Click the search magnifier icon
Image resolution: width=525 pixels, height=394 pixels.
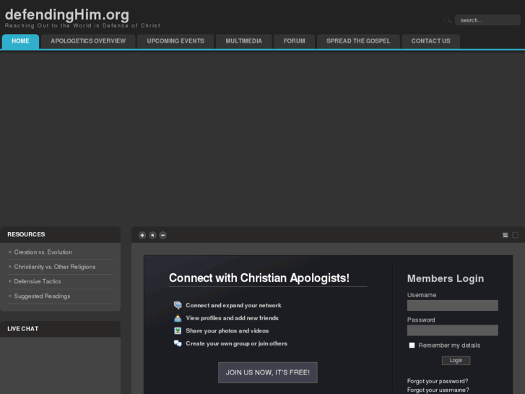coord(448,20)
